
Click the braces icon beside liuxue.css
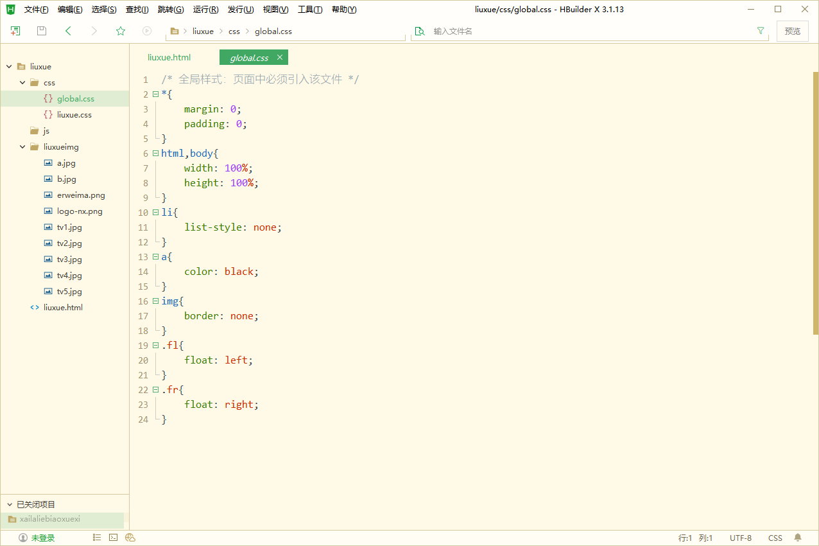(48, 115)
